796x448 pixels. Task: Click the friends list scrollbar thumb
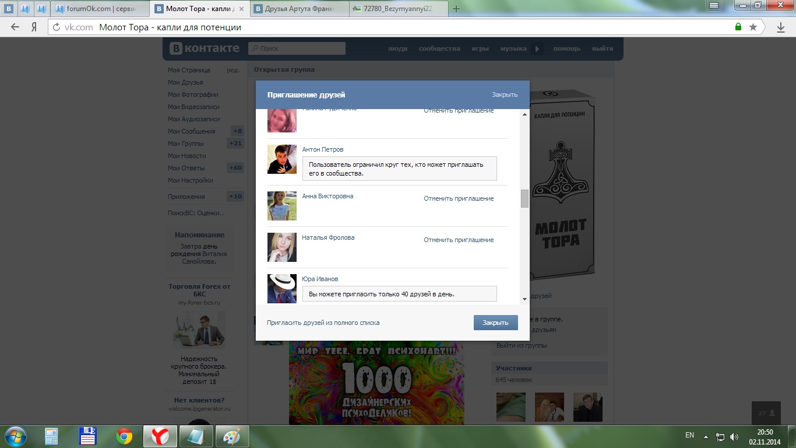[x=524, y=198]
